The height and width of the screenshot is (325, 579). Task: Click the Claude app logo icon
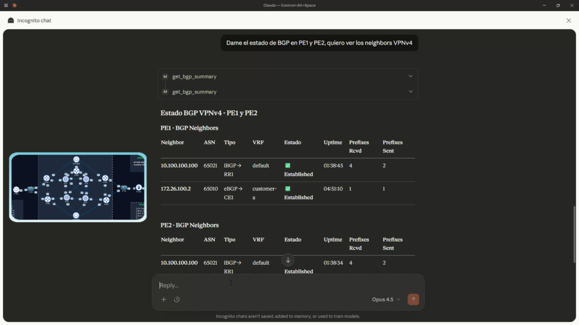click(x=15, y=5)
